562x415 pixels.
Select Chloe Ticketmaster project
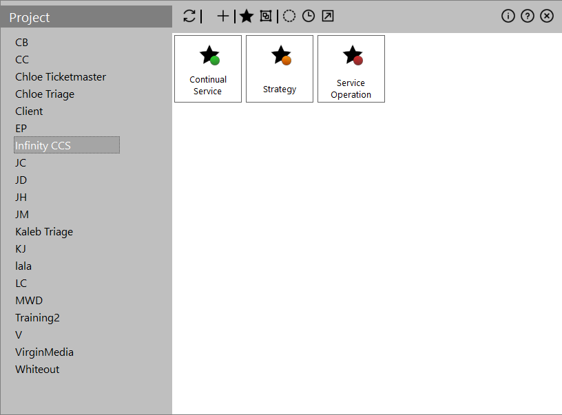[61, 76]
